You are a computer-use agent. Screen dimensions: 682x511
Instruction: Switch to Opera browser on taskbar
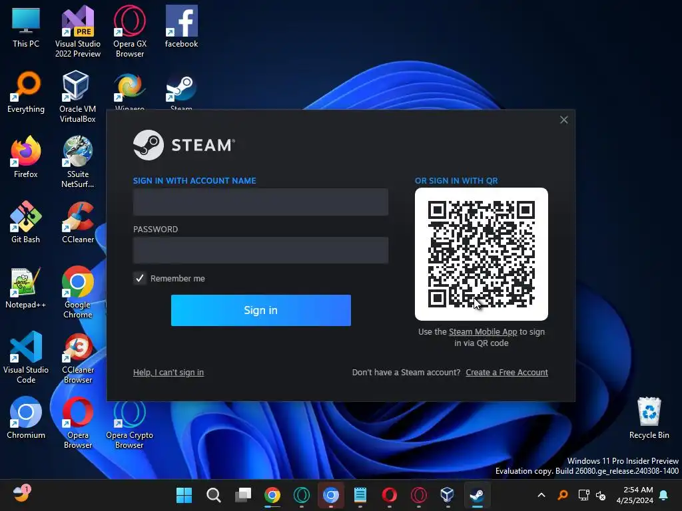pyautogui.click(x=389, y=495)
